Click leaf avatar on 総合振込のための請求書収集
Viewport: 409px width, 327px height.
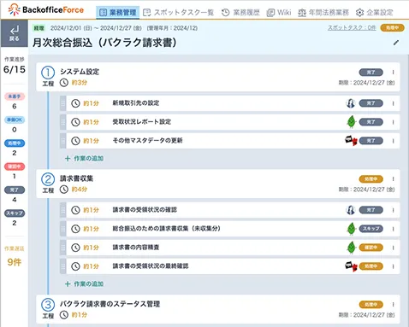(x=352, y=229)
